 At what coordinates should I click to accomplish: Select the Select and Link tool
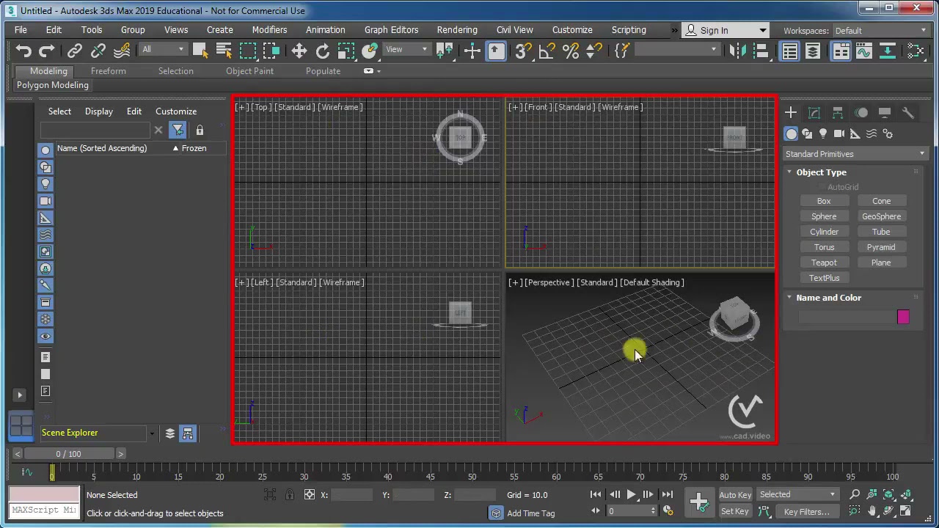pos(75,51)
